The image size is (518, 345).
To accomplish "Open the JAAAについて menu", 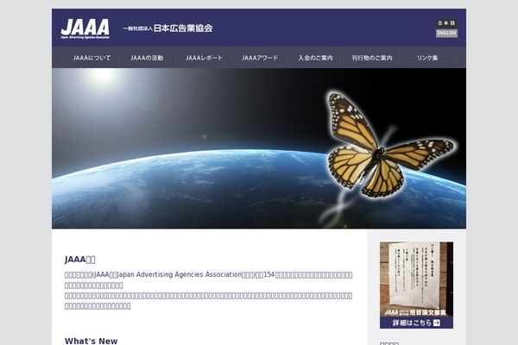I will (x=92, y=58).
